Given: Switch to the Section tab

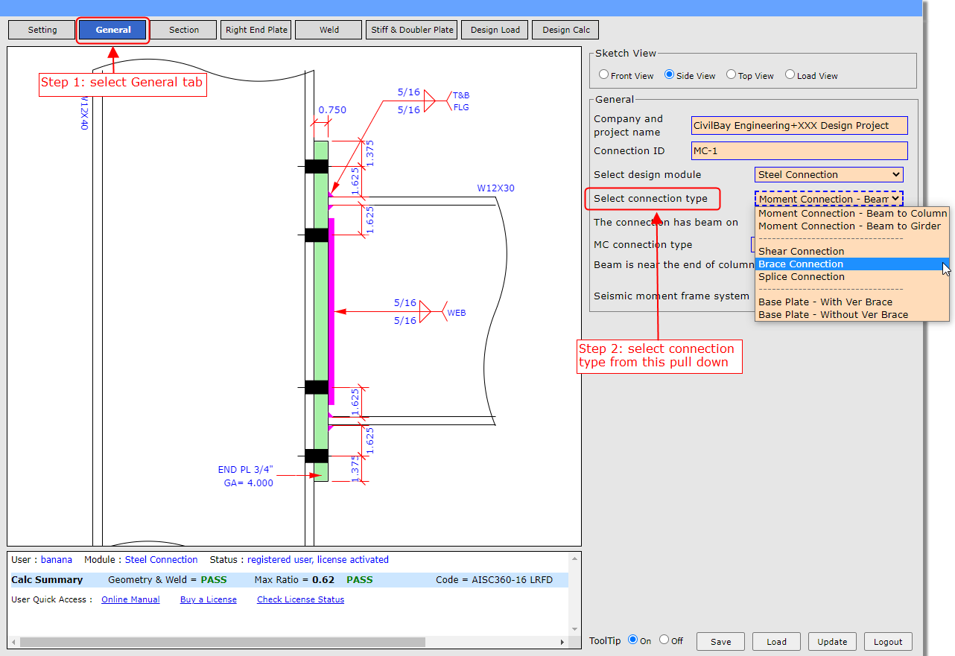Looking at the screenshot, I should (184, 30).
